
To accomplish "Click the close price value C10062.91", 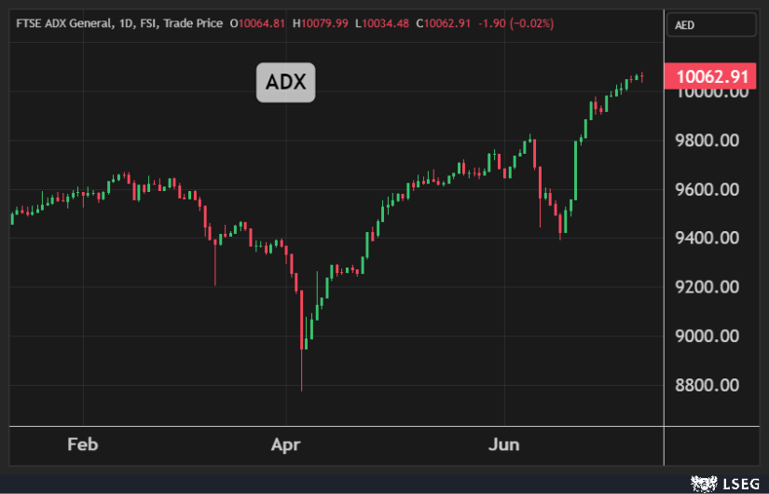I will click(443, 23).
